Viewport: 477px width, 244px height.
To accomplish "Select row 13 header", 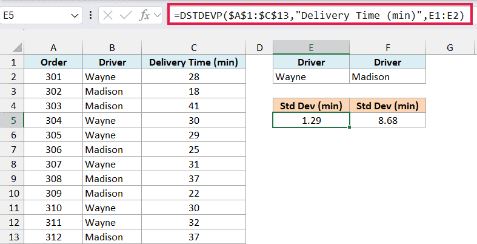I will 13,237.
